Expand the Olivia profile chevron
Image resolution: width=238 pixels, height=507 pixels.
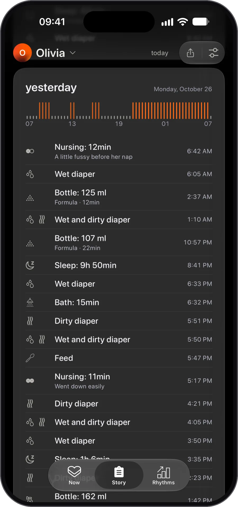point(73,53)
